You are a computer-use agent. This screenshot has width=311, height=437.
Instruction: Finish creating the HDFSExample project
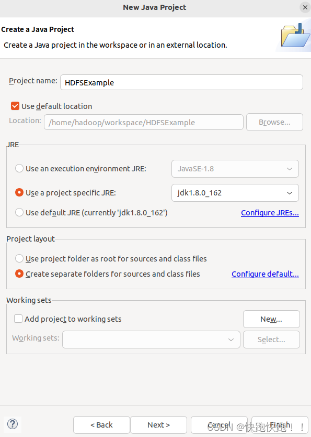[279, 424]
